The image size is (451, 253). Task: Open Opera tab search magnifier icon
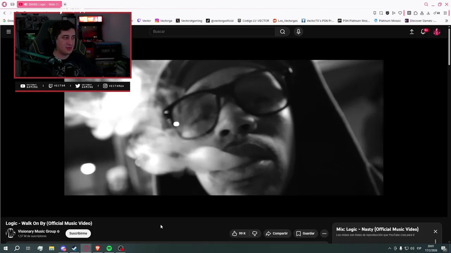coord(426,4)
